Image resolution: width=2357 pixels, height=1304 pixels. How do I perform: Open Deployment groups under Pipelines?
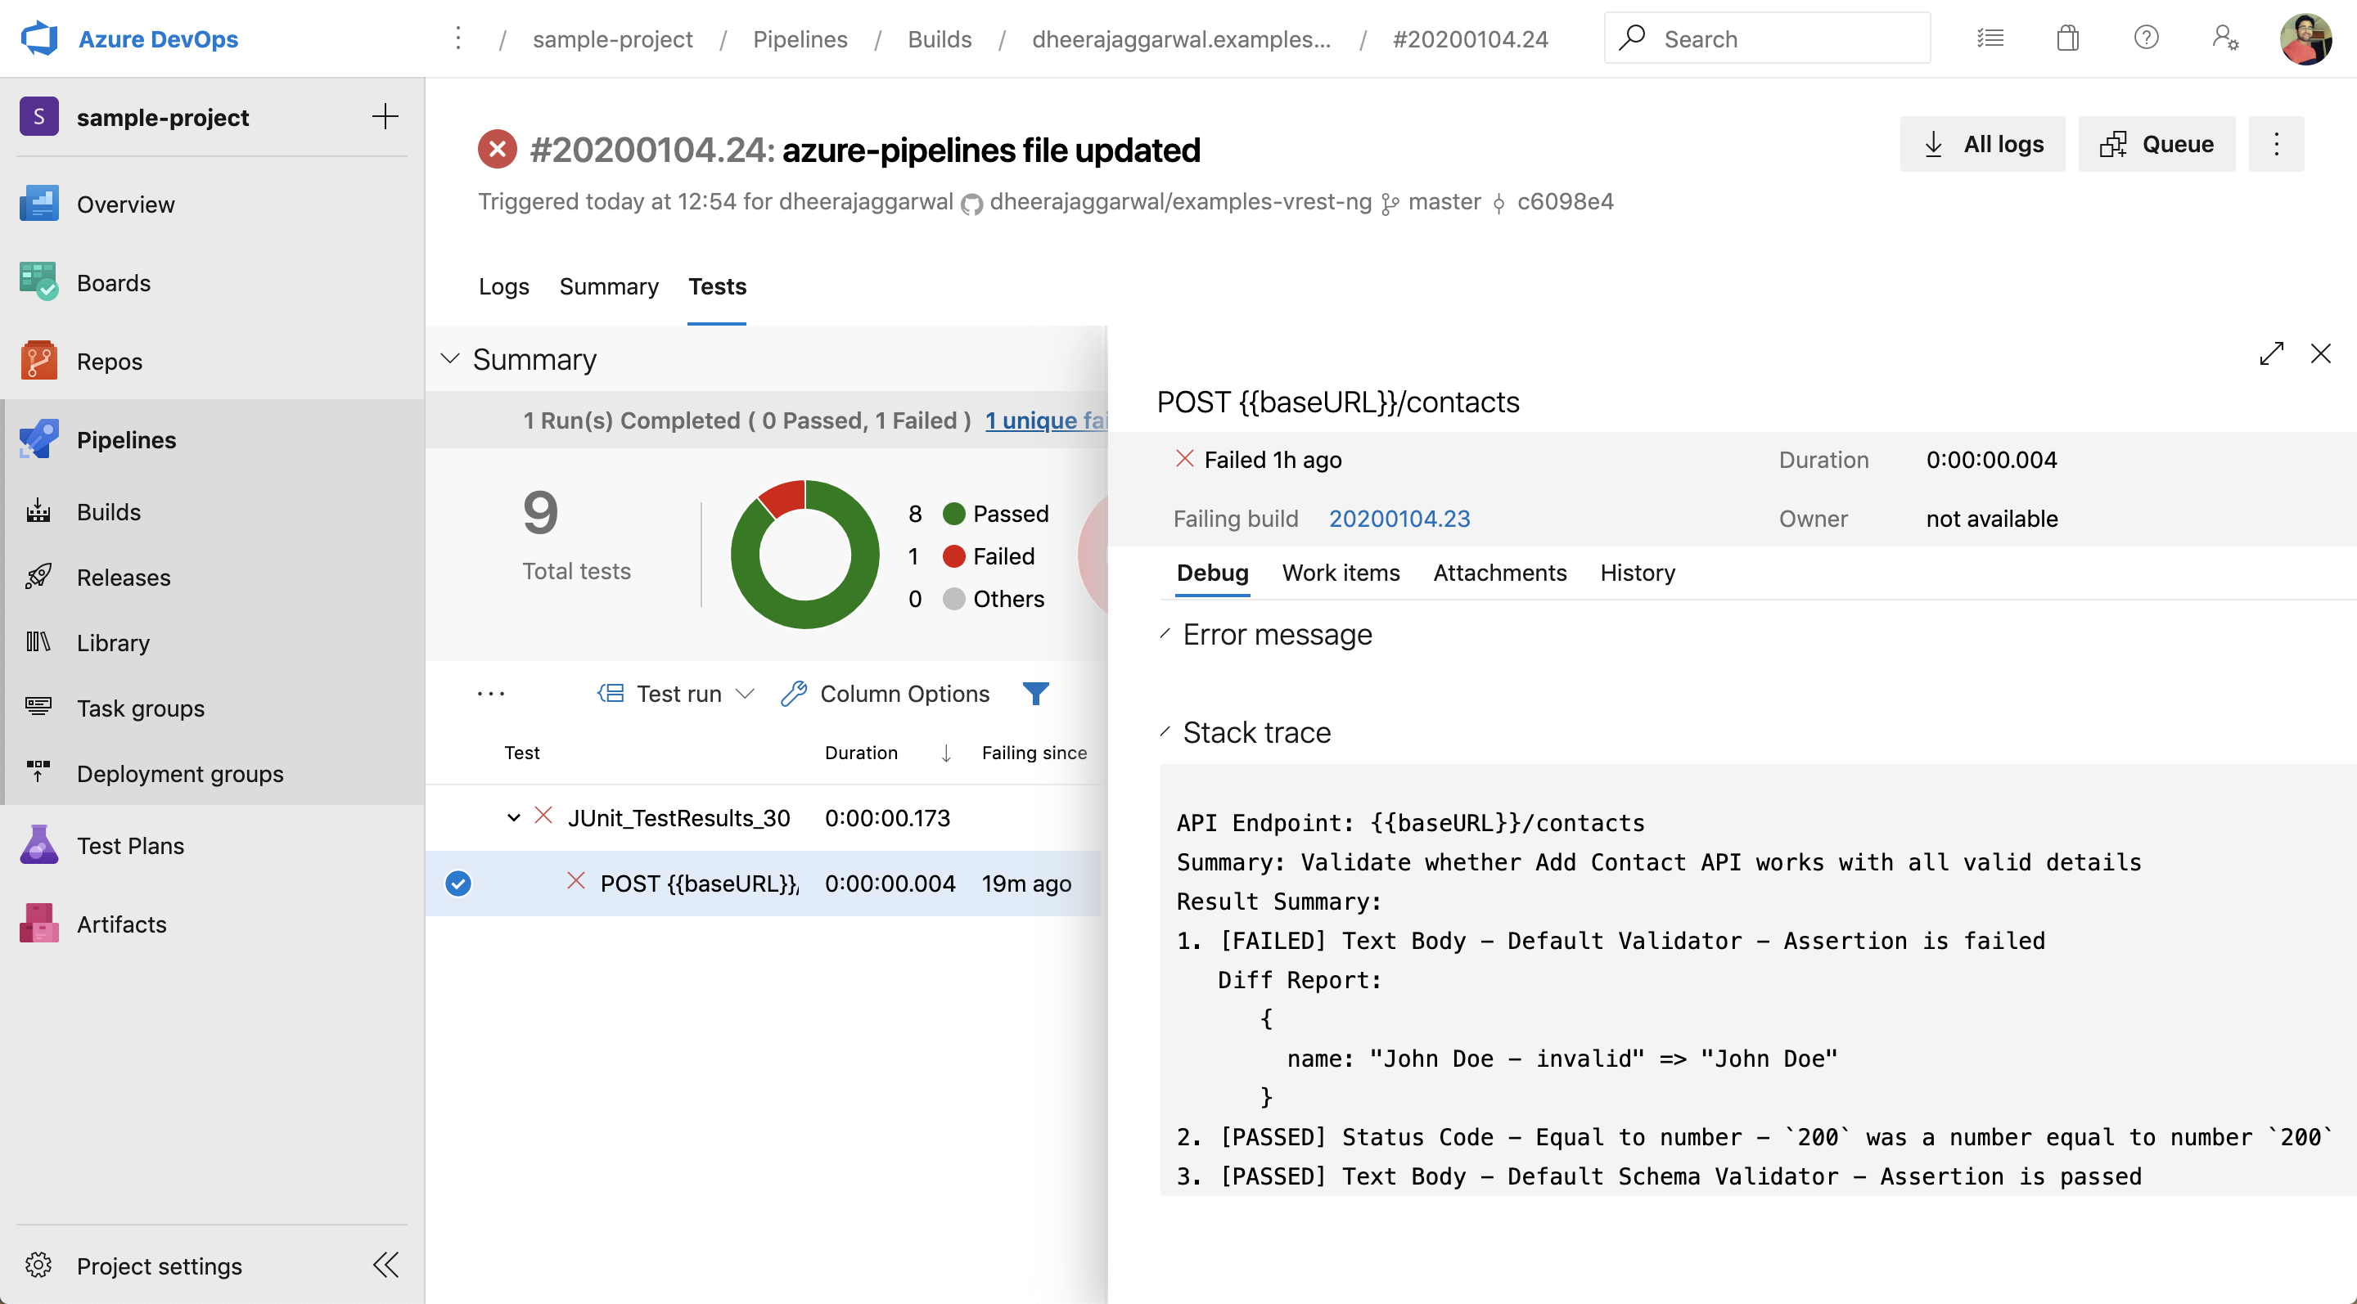pos(212,774)
